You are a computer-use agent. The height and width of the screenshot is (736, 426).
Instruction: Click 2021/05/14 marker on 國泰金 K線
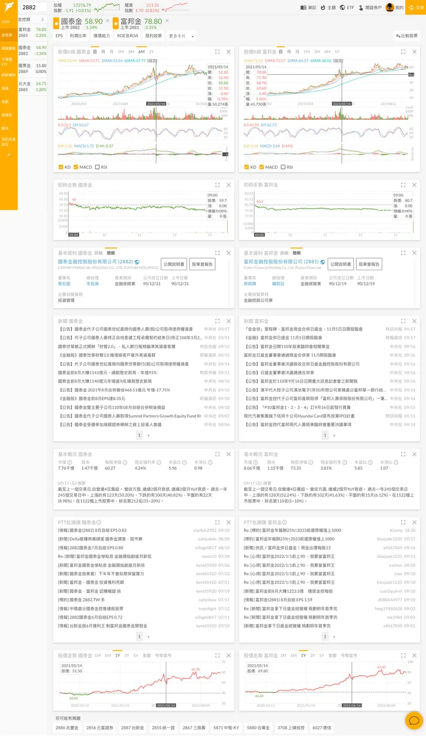point(157,104)
